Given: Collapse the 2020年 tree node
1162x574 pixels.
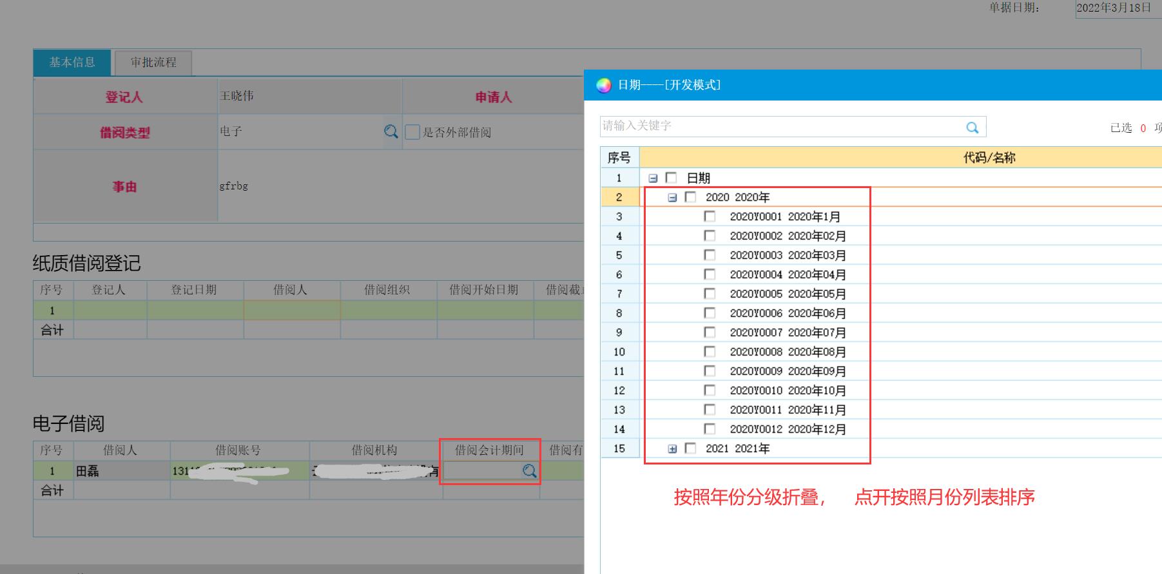Looking at the screenshot, I should click(x=672, y=197).
